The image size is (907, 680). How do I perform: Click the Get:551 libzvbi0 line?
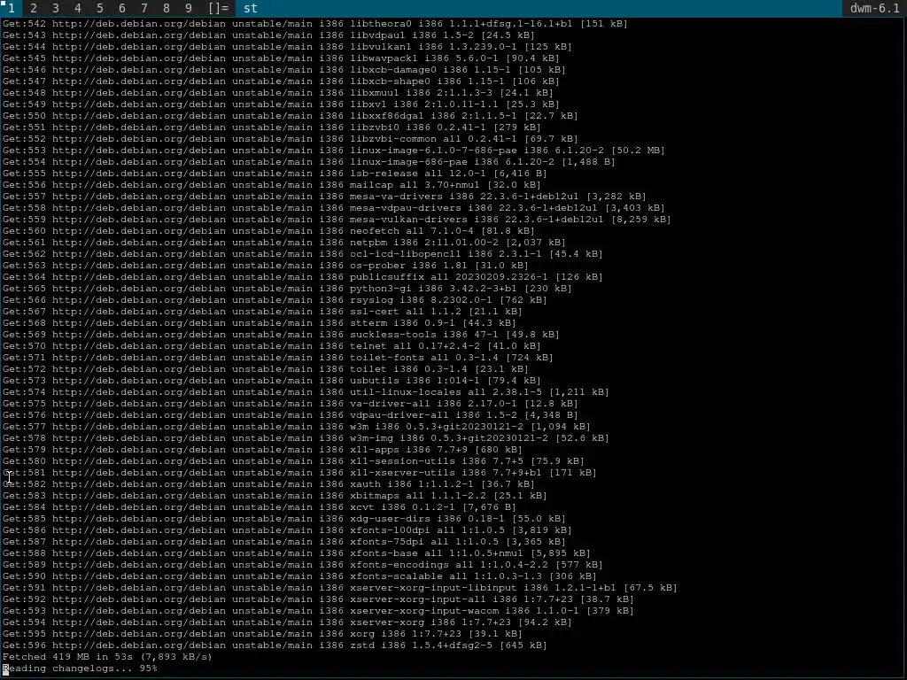tap(271, 127)
